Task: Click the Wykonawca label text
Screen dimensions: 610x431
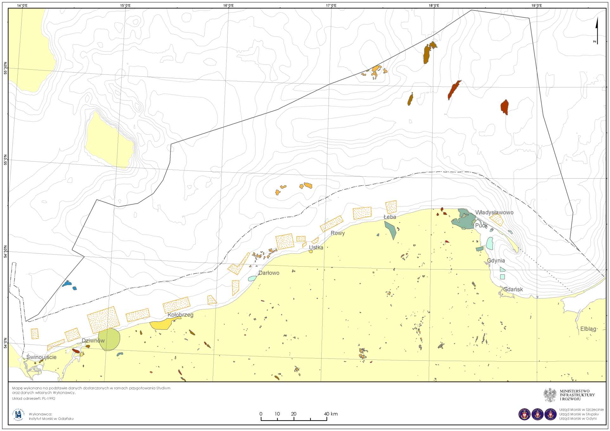Action: pyautogui.click(x=40, y=414)
